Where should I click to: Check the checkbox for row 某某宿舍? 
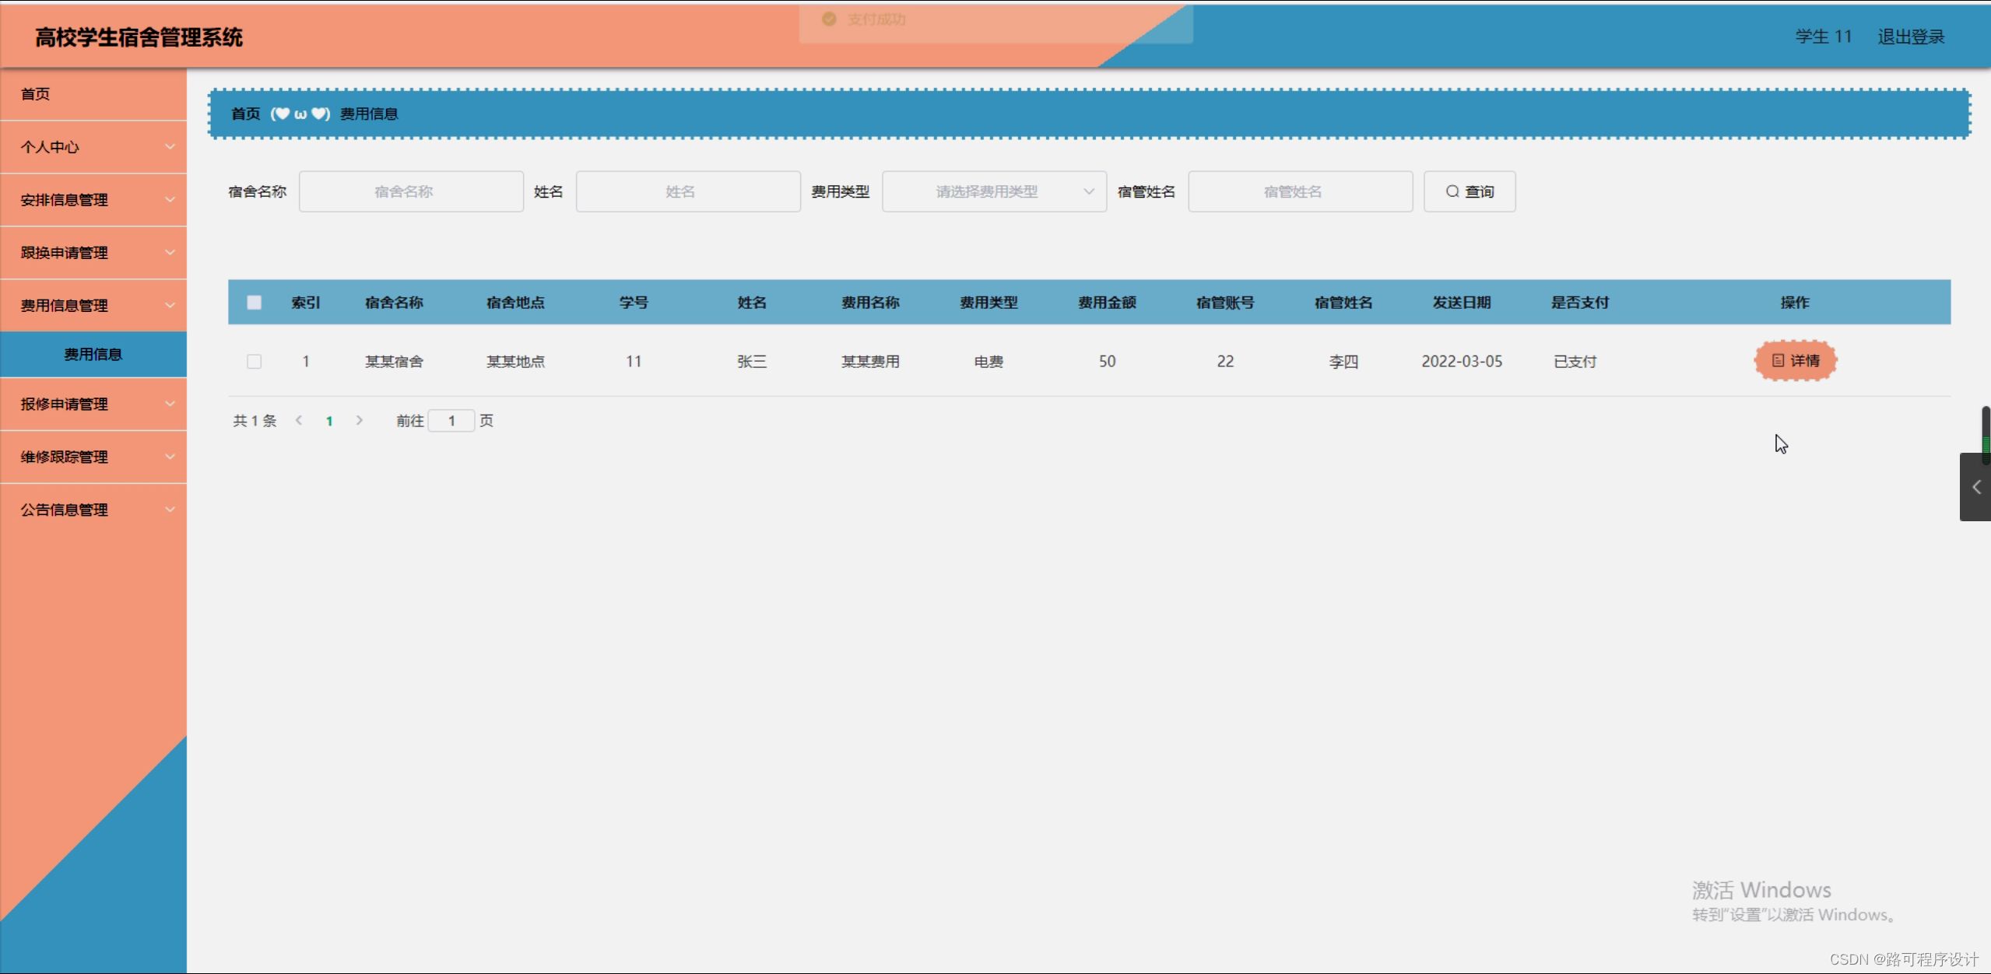(x=254, y=361)
